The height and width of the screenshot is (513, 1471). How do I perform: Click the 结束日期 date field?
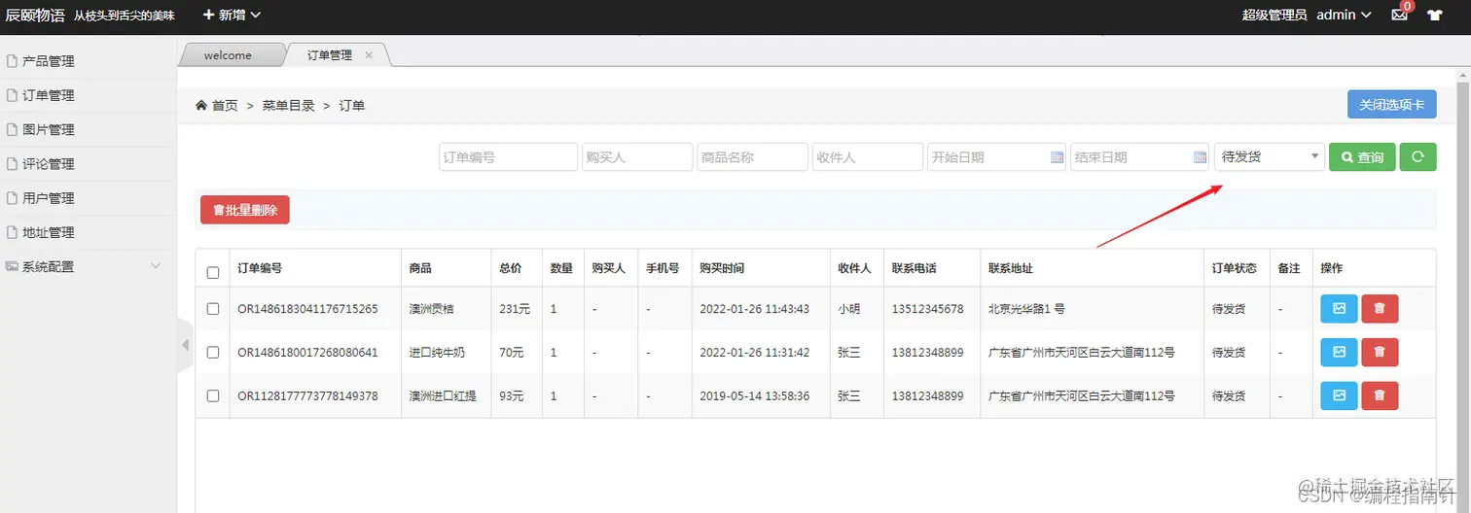pos(1139,156)
